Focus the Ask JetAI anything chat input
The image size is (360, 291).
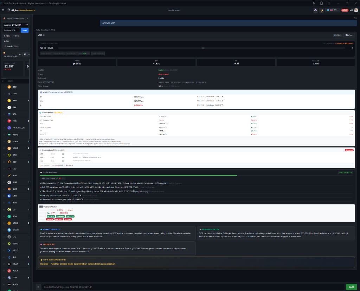pyautogui.click(x=194, y=287)
